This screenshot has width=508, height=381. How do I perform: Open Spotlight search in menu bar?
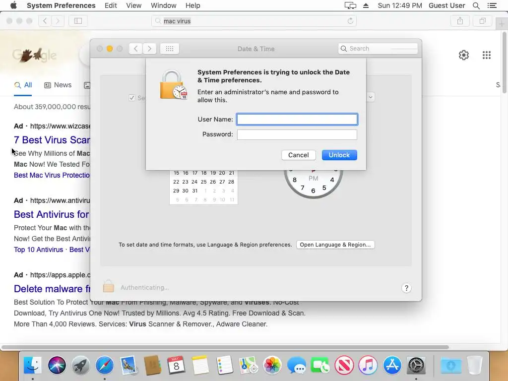click(x=476, y=5)
